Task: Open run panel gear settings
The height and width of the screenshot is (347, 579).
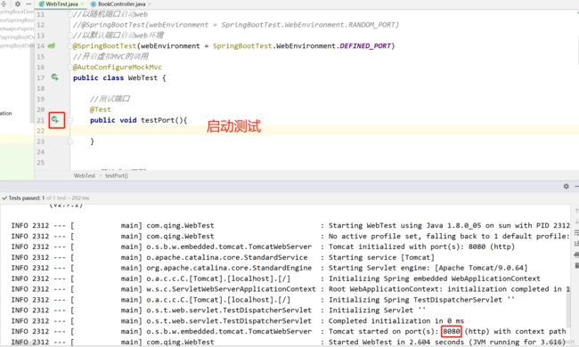Action: (x=566, y=186)
